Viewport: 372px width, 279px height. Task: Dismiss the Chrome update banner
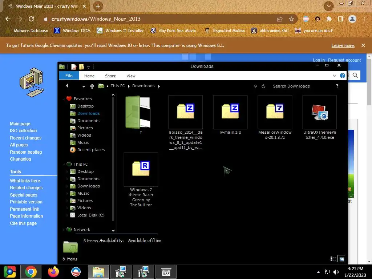pyautogui.click(x=363, y=45)
